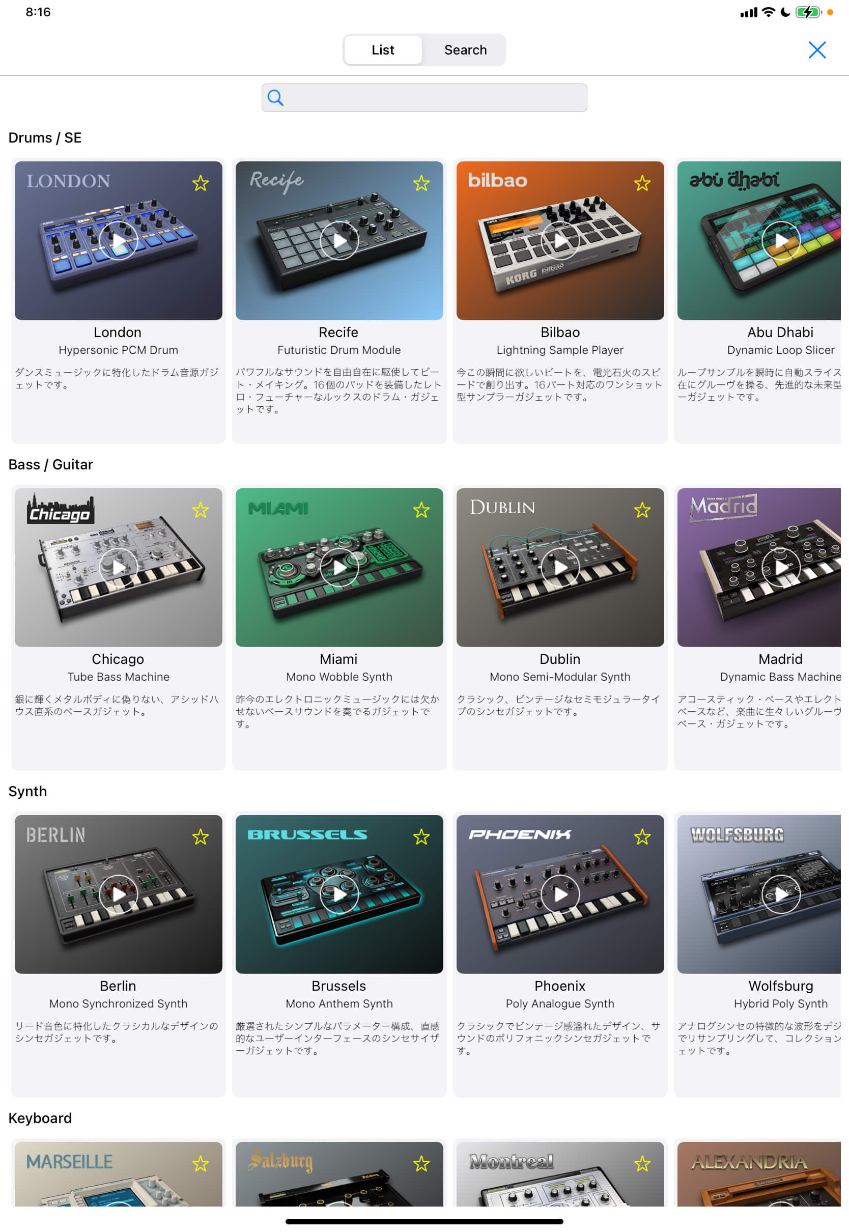This screenshot has width=849, height=1232.
Task: Play the Recife drum module preview
Action: [339, 241]
